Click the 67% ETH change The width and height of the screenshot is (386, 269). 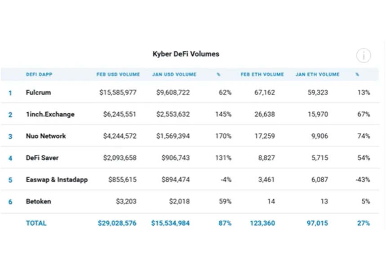tap(364, 114)
